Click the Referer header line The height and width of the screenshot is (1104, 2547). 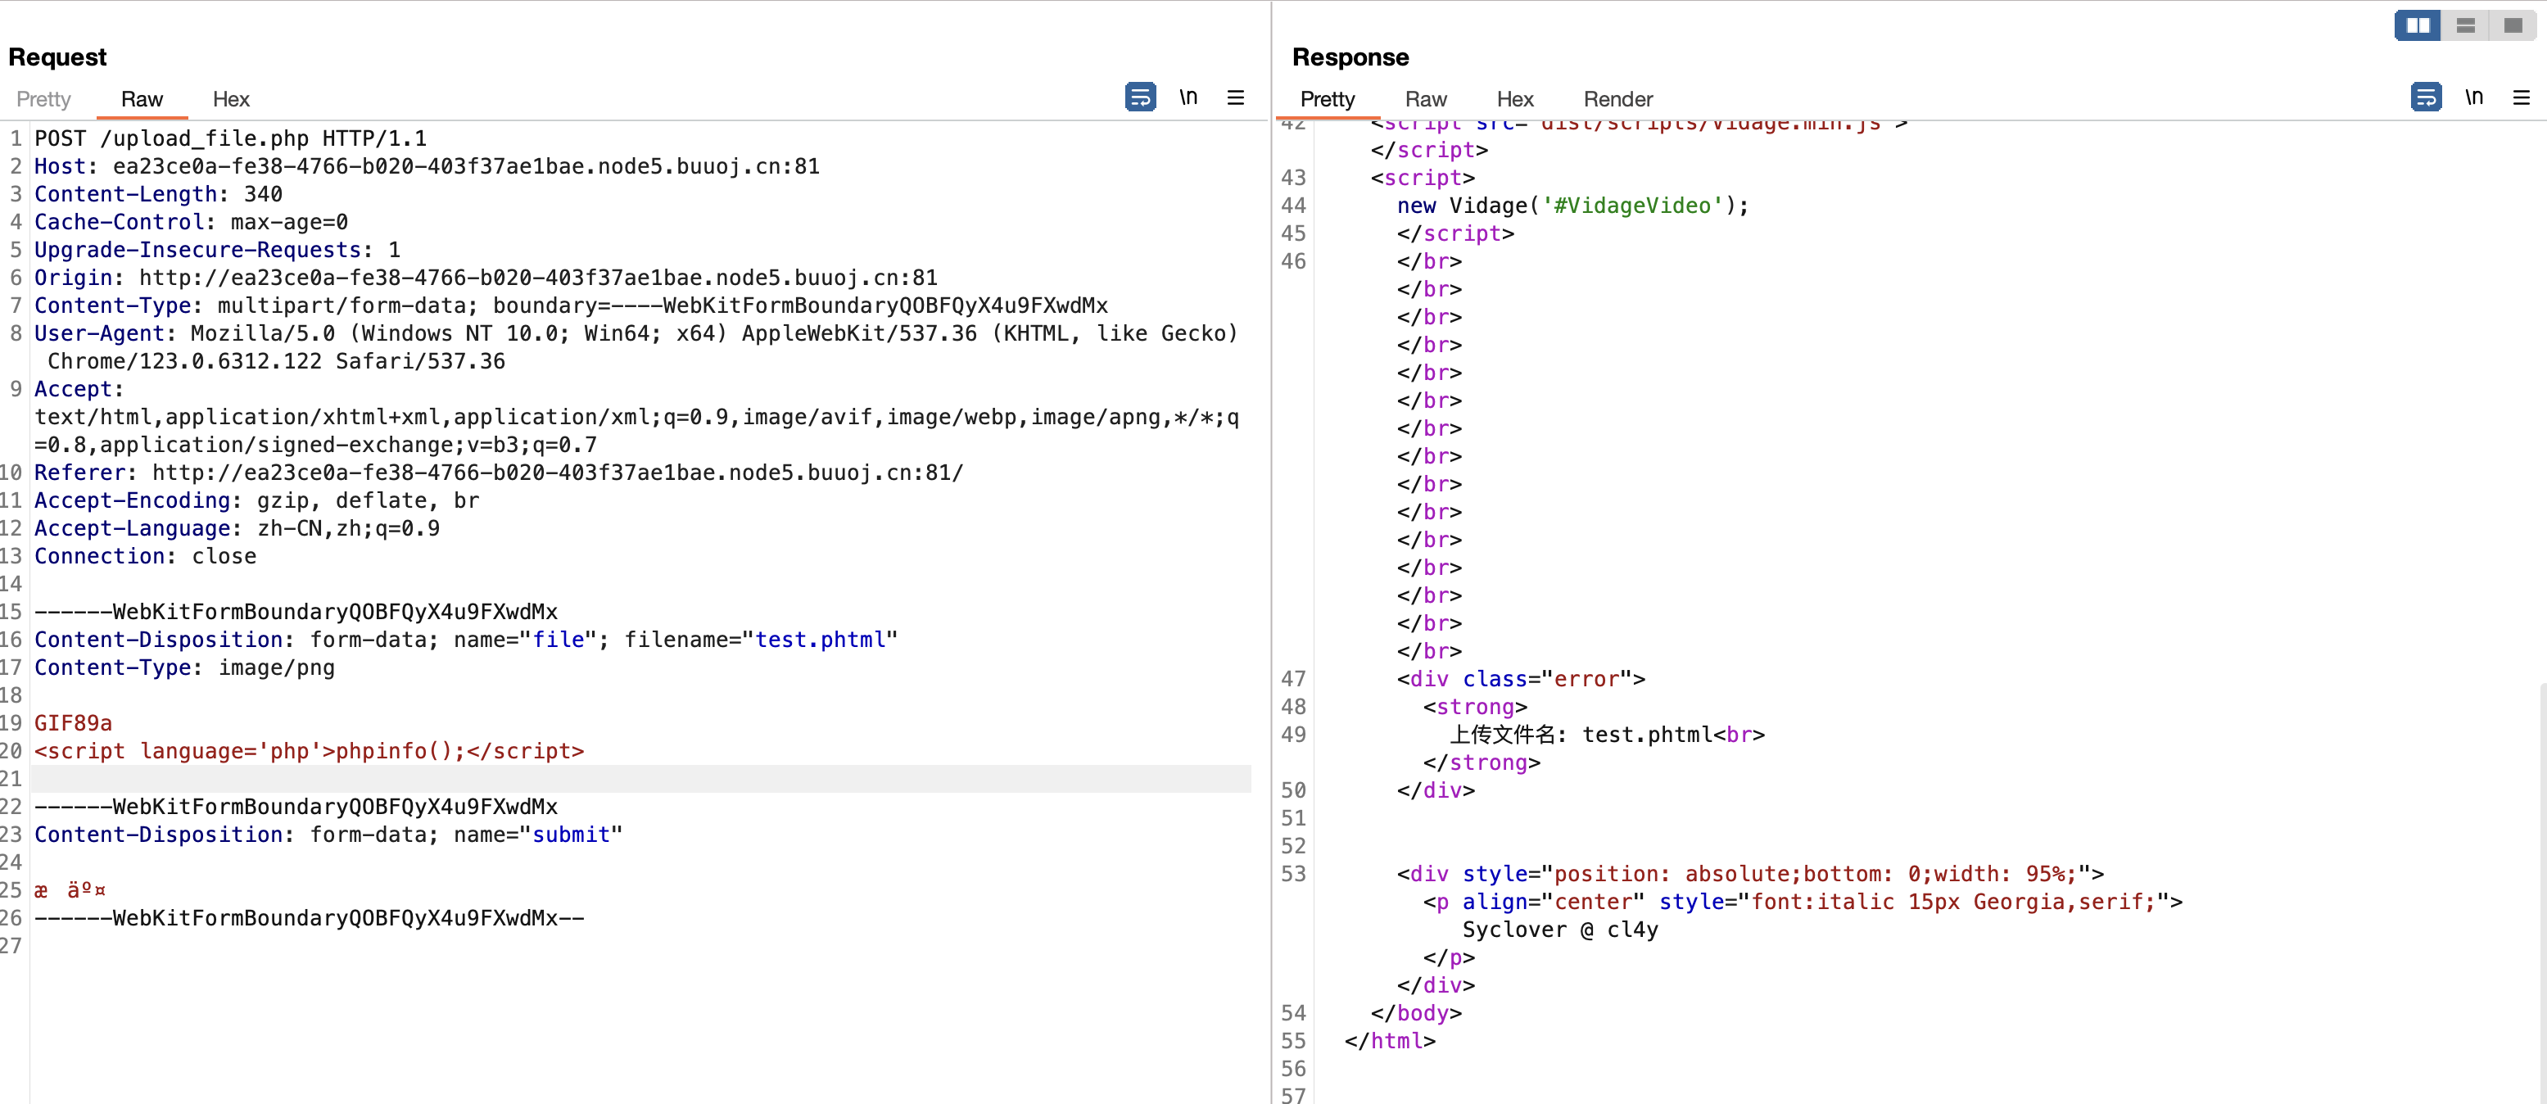tap(498, 473)
